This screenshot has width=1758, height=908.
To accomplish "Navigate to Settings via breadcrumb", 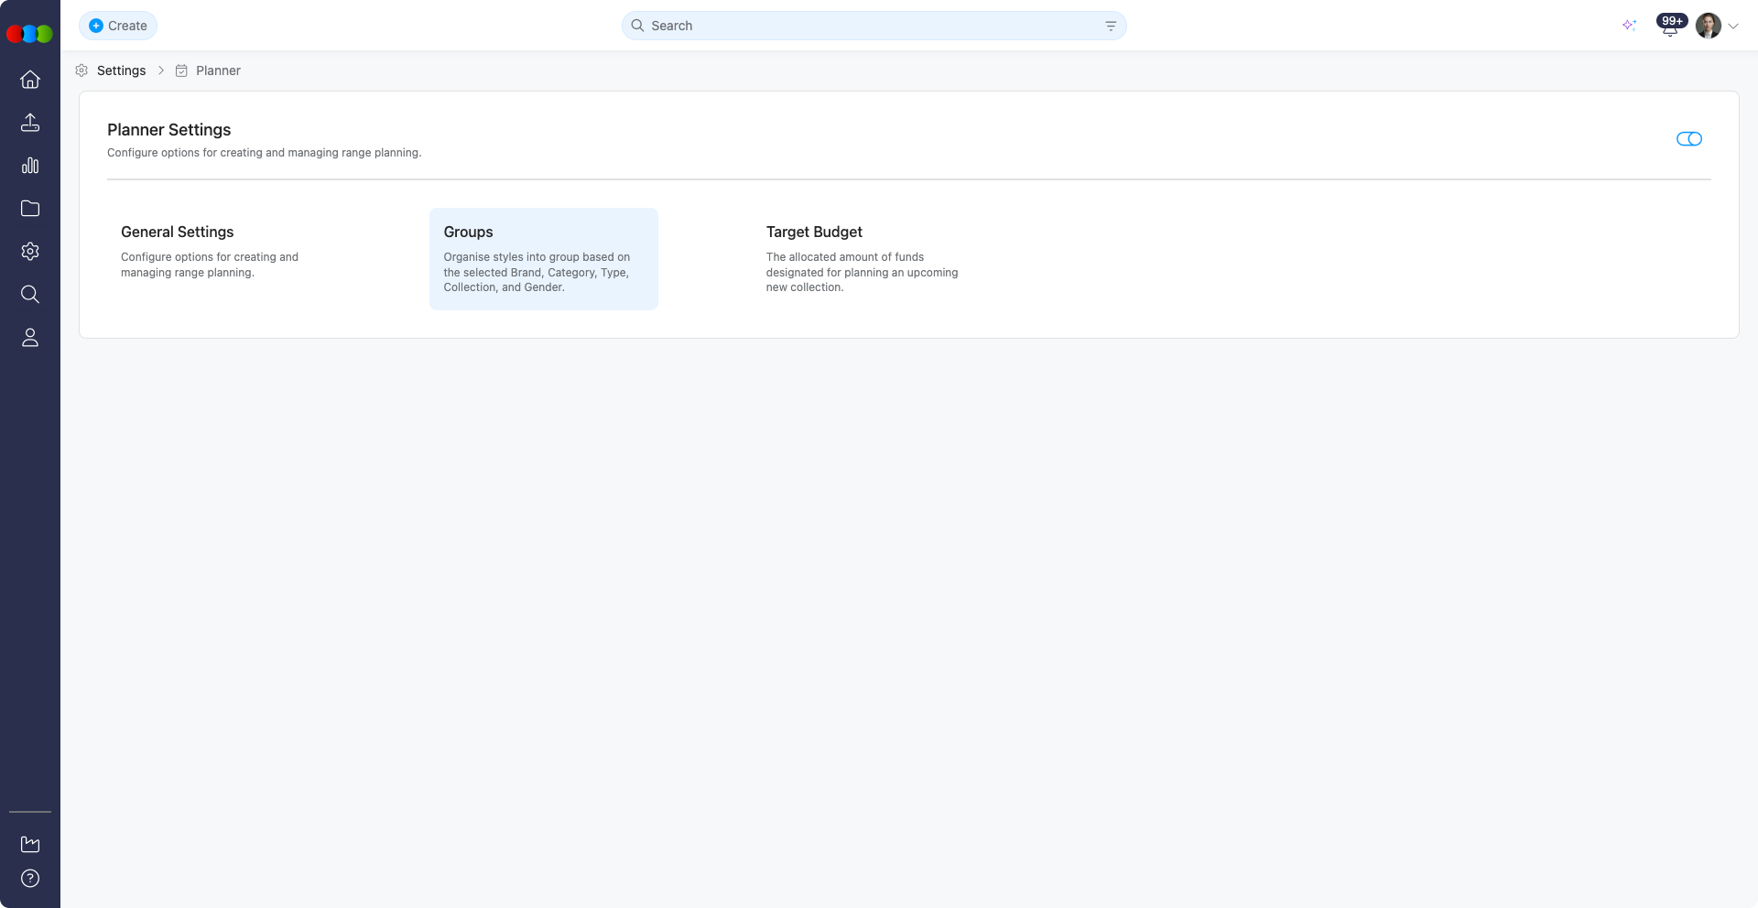I will 122,70.
